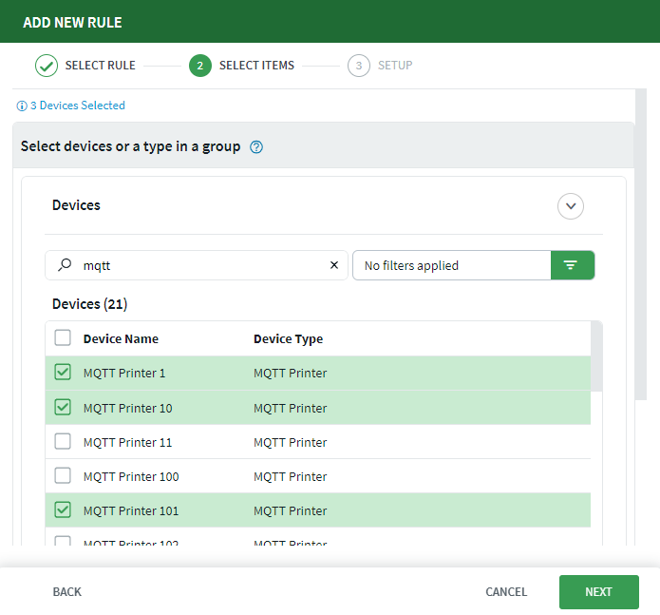660x615 pixels.
Task: Click the device list scrollbar thumb
Action: pyautogui.click(x=596, y=356)
